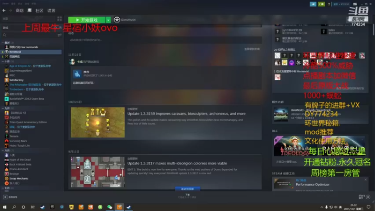Image resolution: width=375 pixels, height=211 pixels.
Task: Open Update 1.3.3117 news headline
Action: [177, 163]
